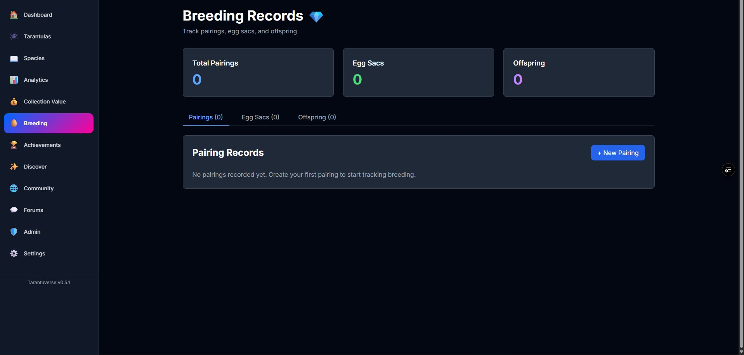The height and width of the screenshot is (355, 744).
Task: Go to the Admin page
Action: coord(49,232)
